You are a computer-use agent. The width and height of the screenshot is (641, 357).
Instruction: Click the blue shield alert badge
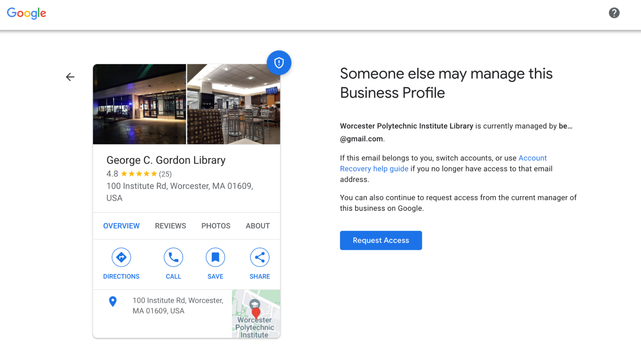pos(279,62)
